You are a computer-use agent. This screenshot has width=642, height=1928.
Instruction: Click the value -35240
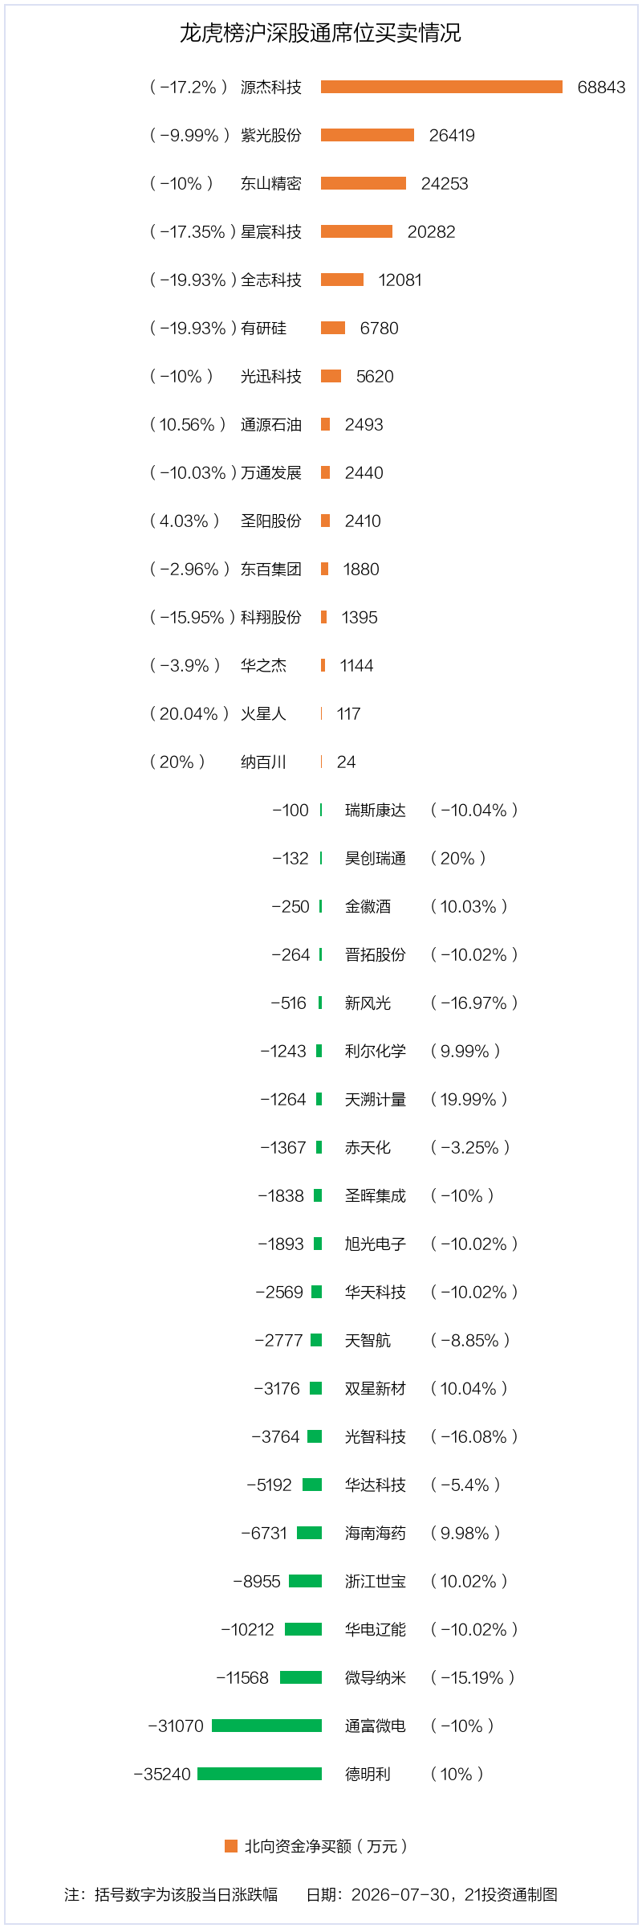point(162,1775)
